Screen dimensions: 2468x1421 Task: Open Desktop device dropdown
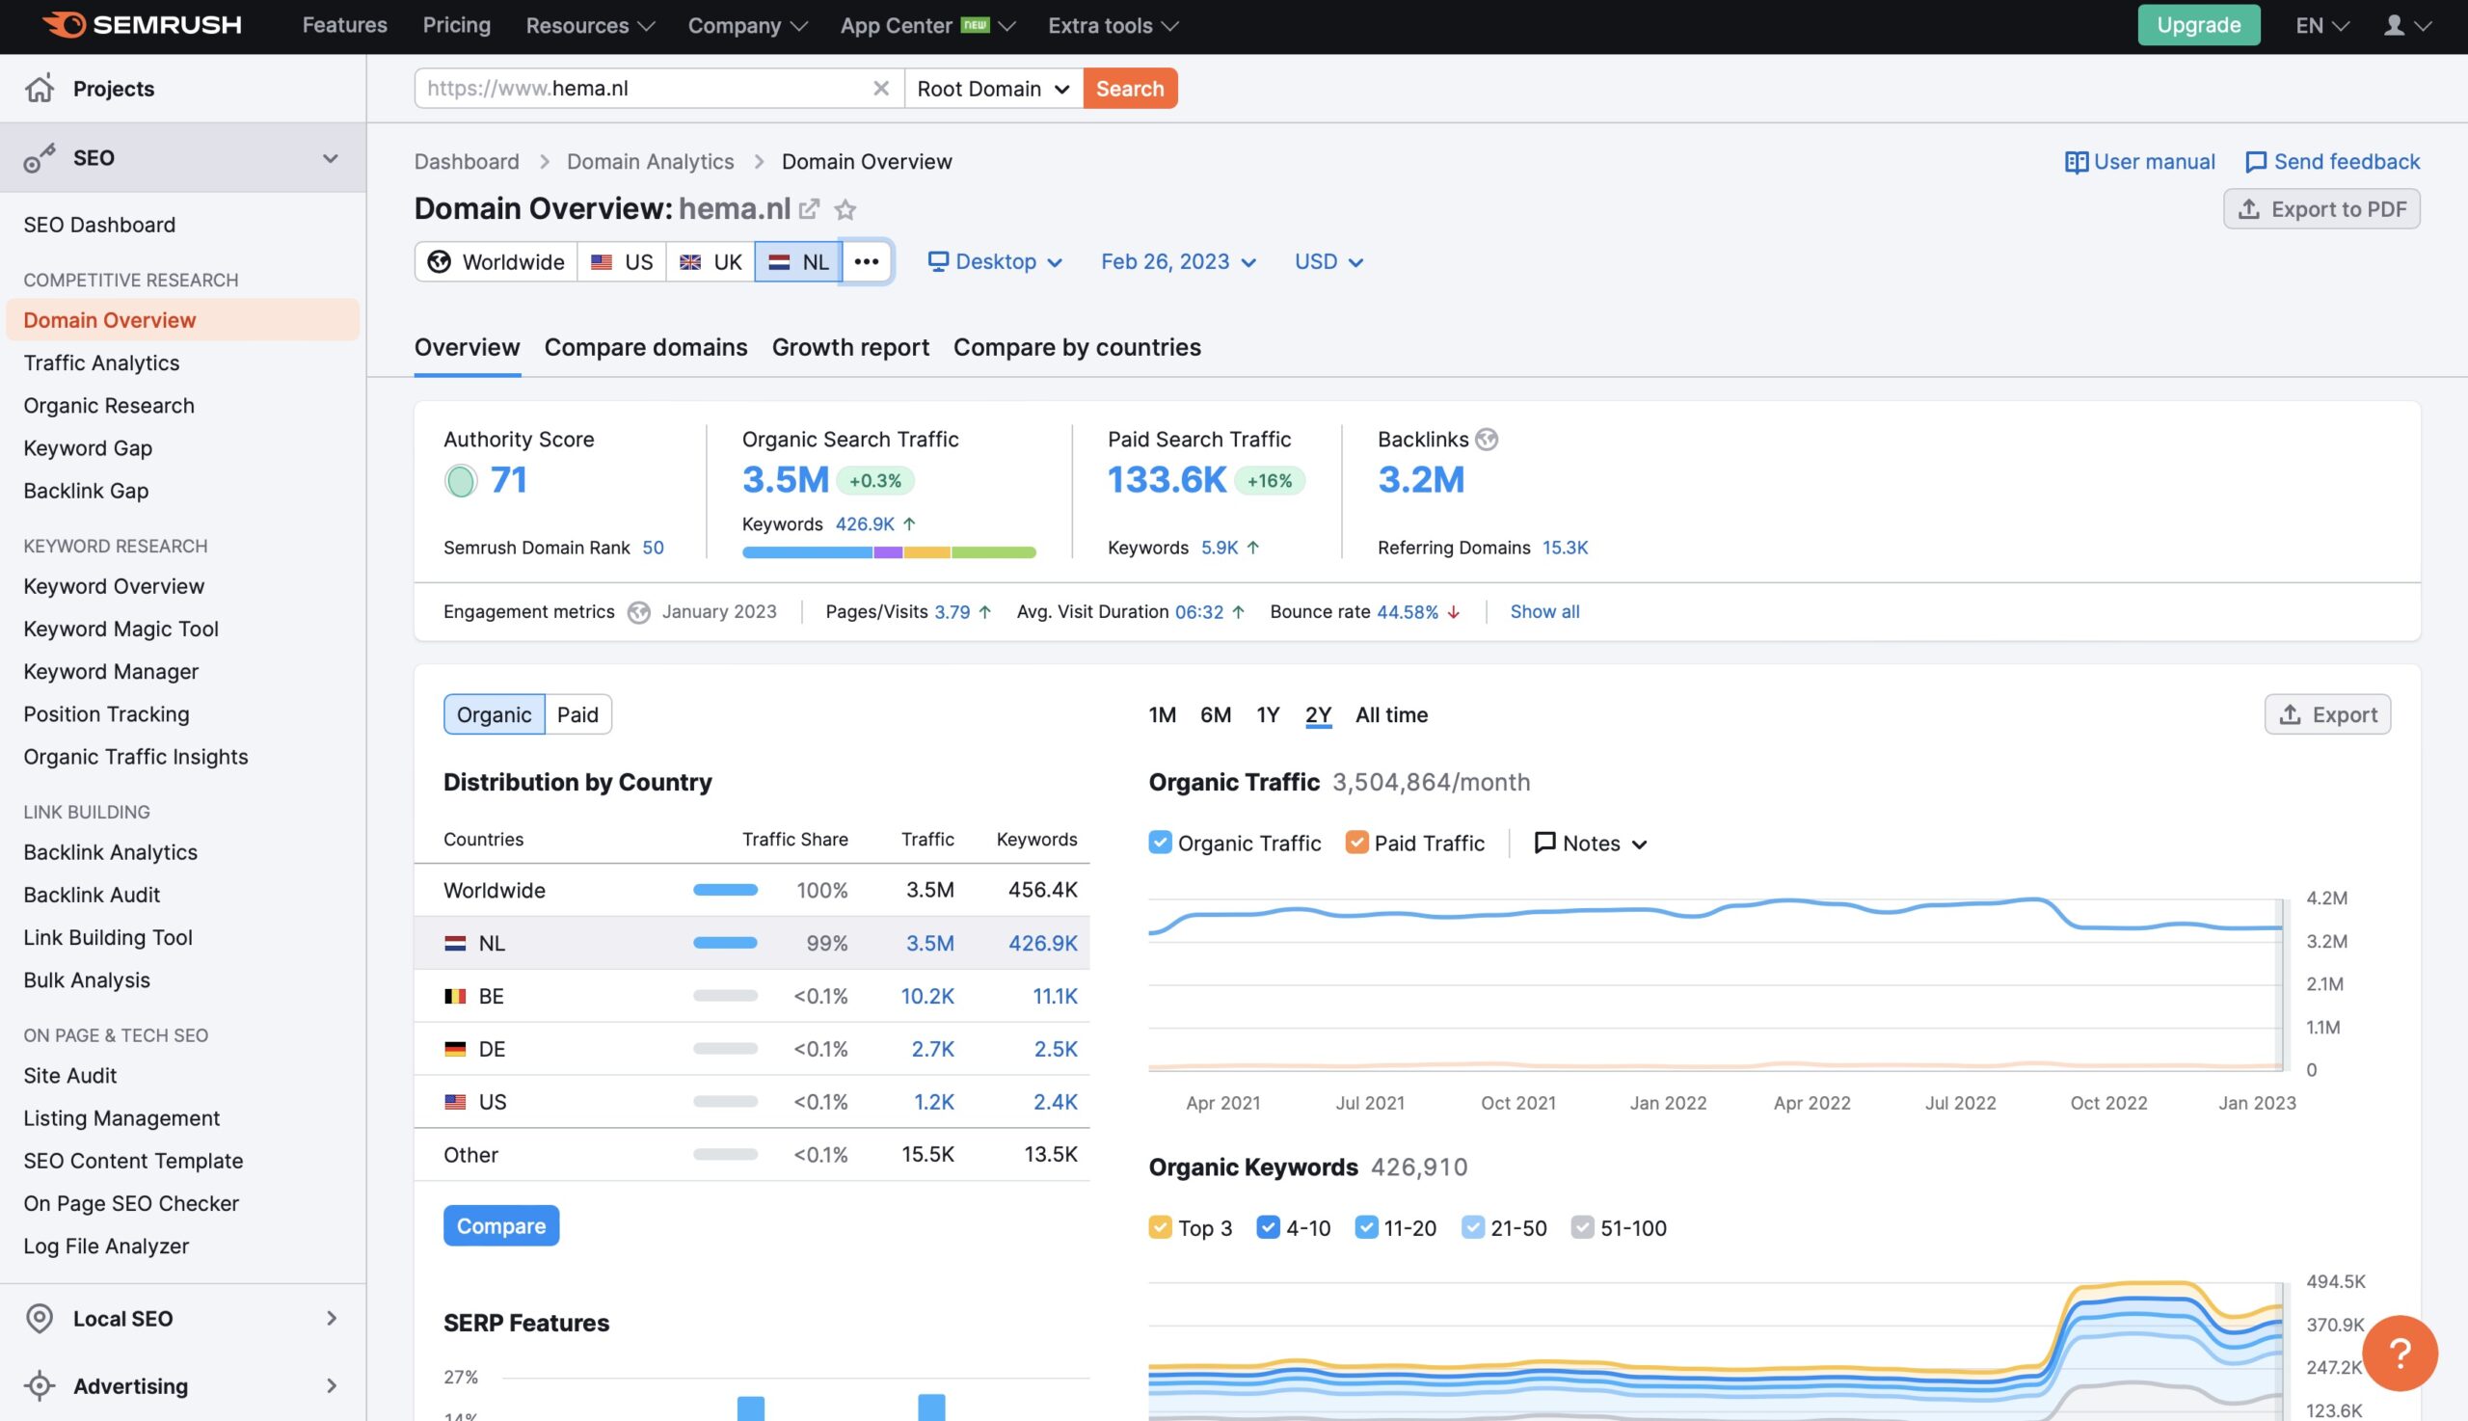tap(994, 261)
